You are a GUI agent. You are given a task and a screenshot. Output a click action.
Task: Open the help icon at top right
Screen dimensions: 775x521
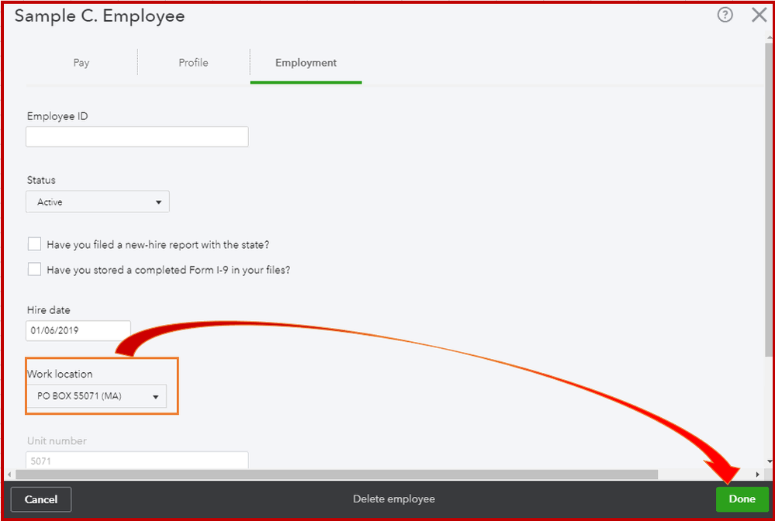[725, 15]
